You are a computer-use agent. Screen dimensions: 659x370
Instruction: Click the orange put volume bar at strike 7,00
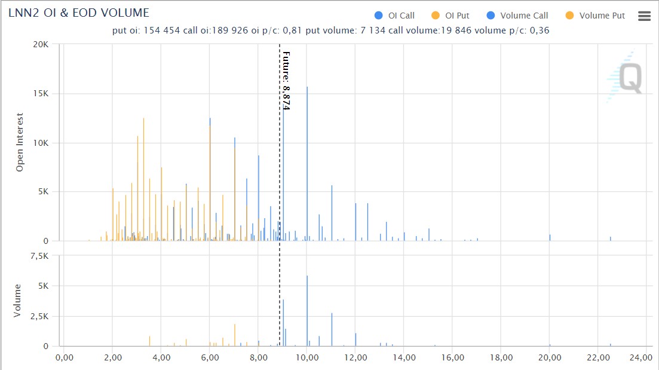(235, 335)
